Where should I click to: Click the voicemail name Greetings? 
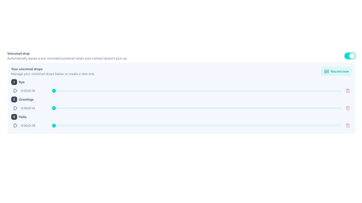tap(26, 99)
